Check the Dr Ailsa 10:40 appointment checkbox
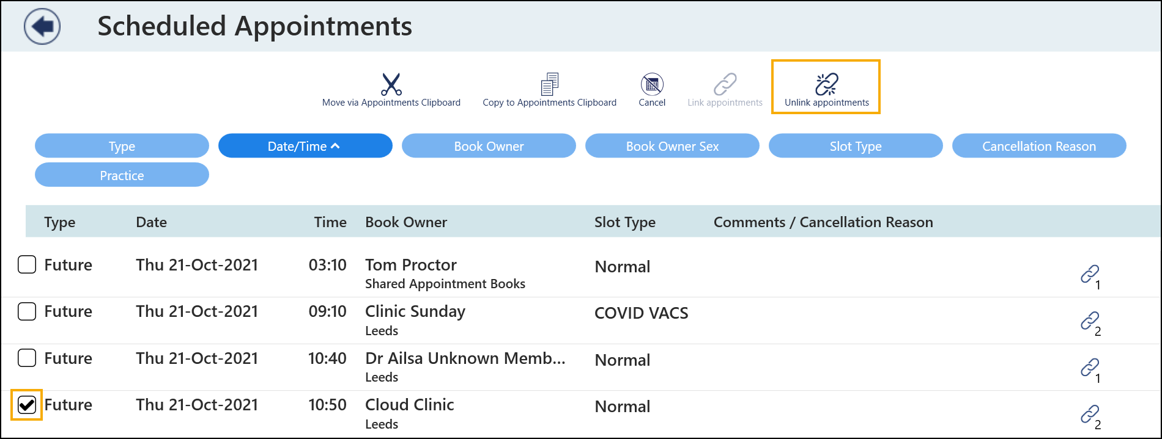The image size is (1162, 439). click(x=27, y=358)
